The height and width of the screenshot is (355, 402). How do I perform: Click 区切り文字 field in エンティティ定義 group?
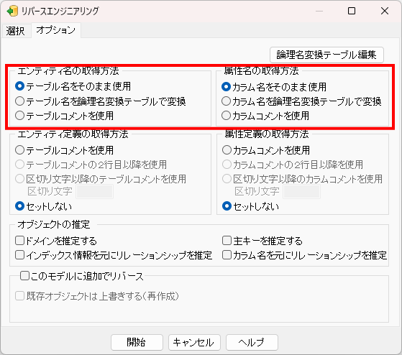click(x=95, y=191)
